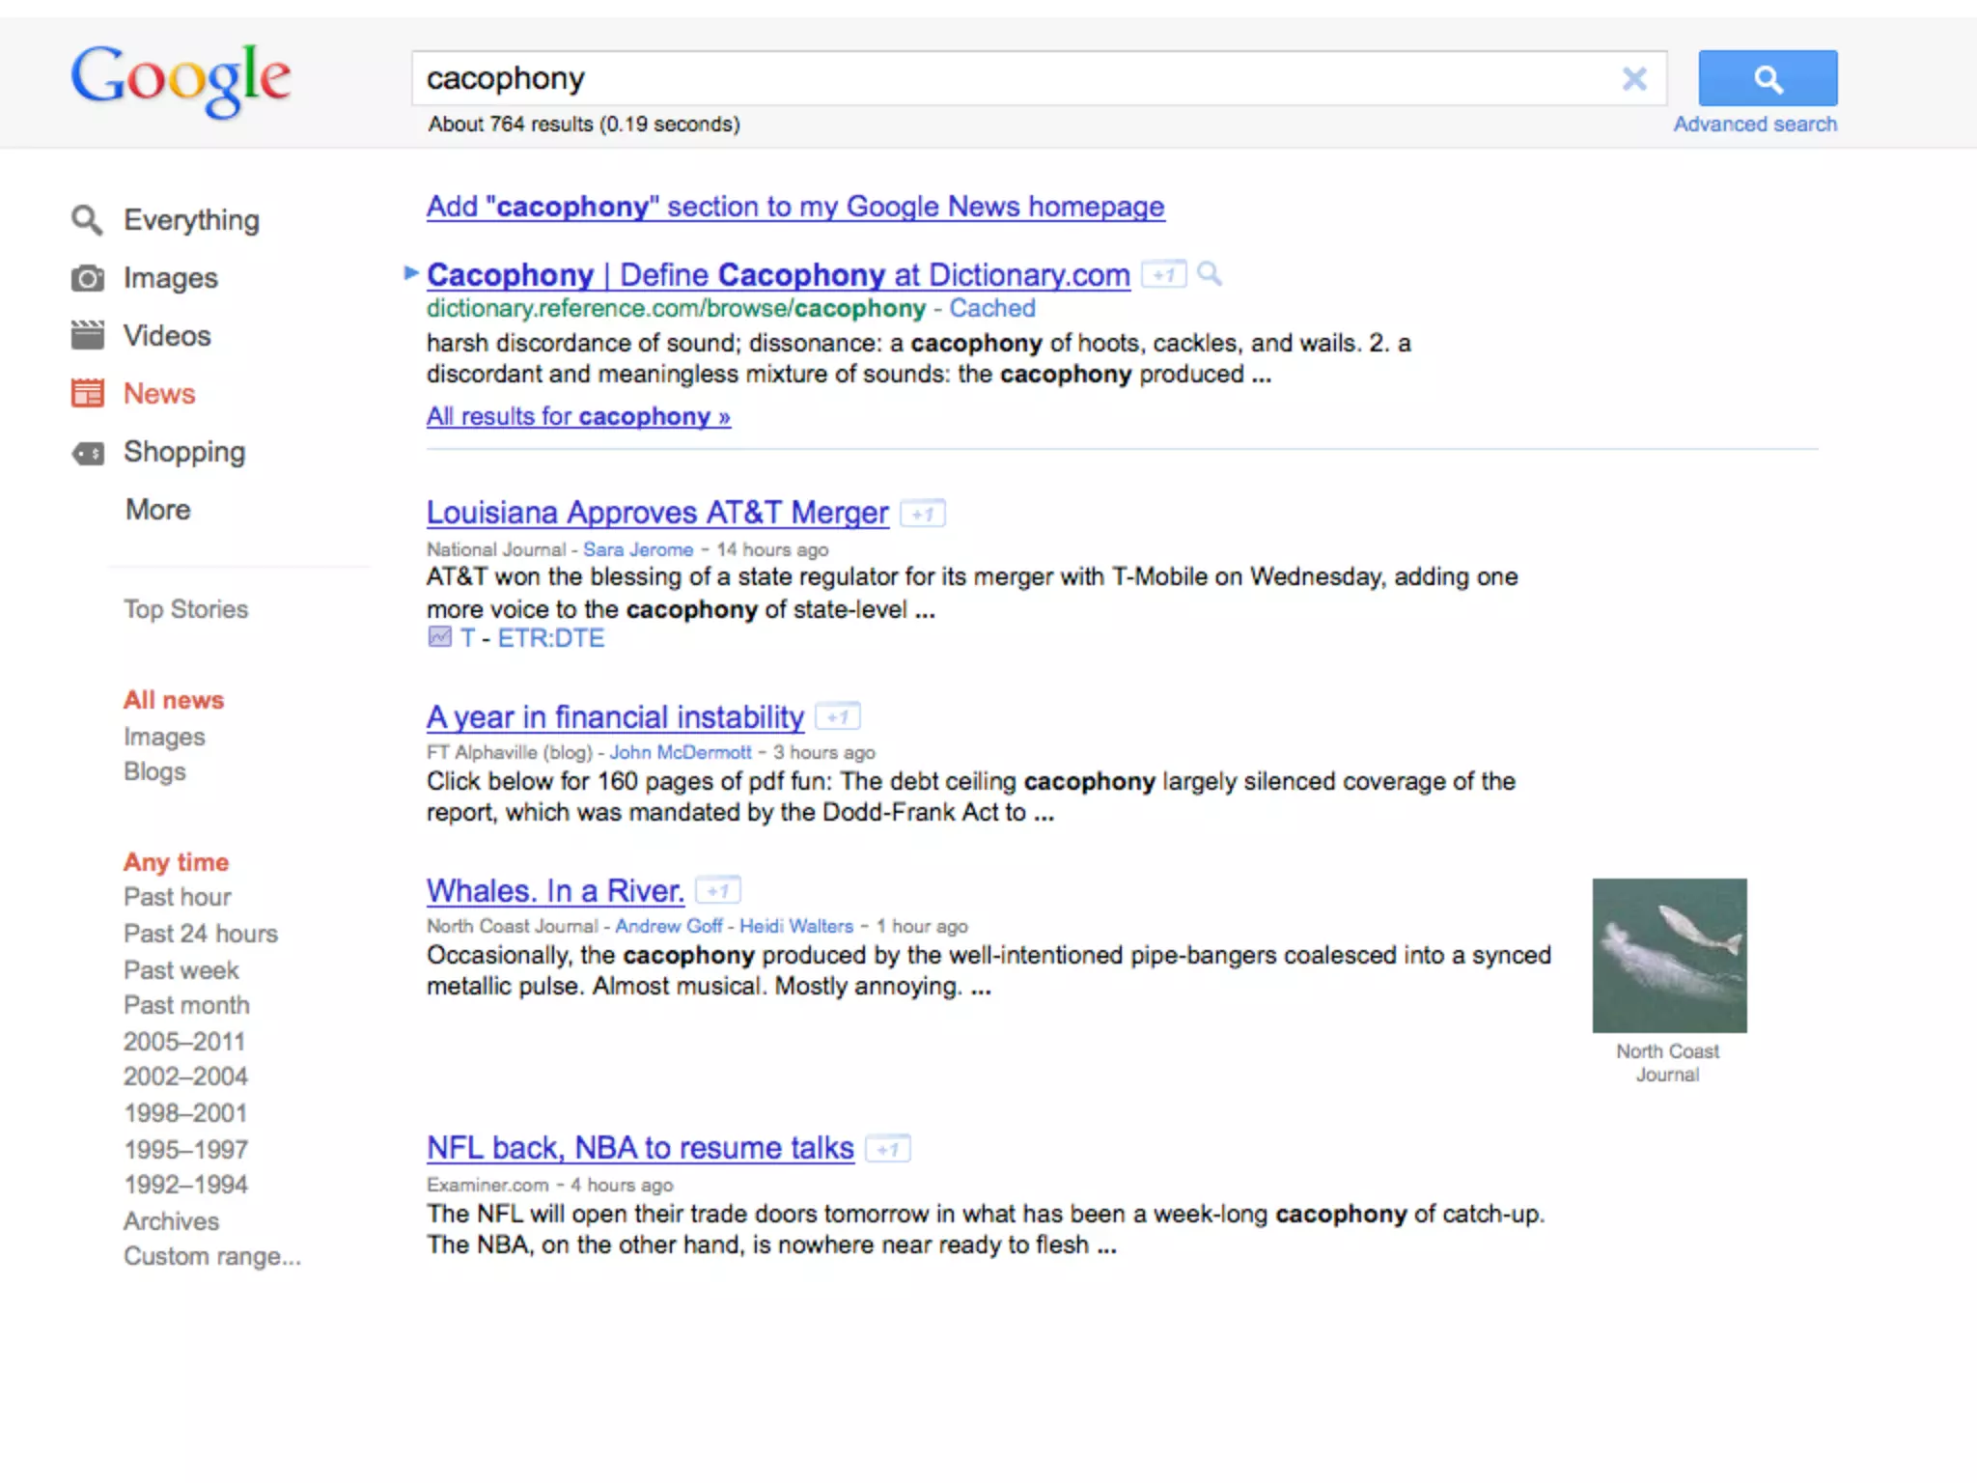Toggle +1 on Louisiana Approves AT&T Merger
This screenshot has width=1977, height=1483.
(922, 514)
